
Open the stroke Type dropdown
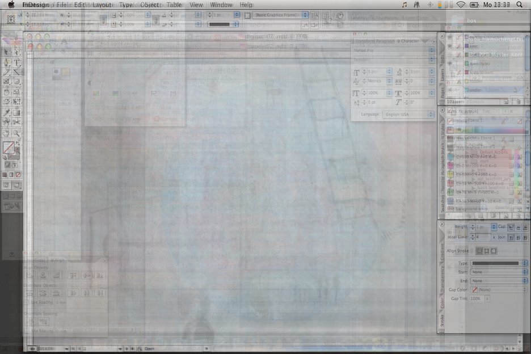pos(499,263)
